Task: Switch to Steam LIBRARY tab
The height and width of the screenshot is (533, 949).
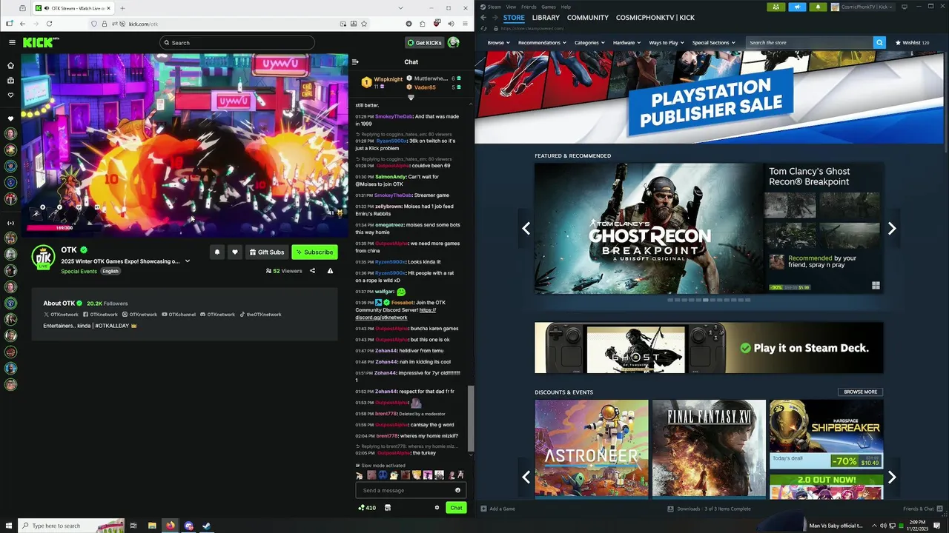Action: tap(546, 17)
